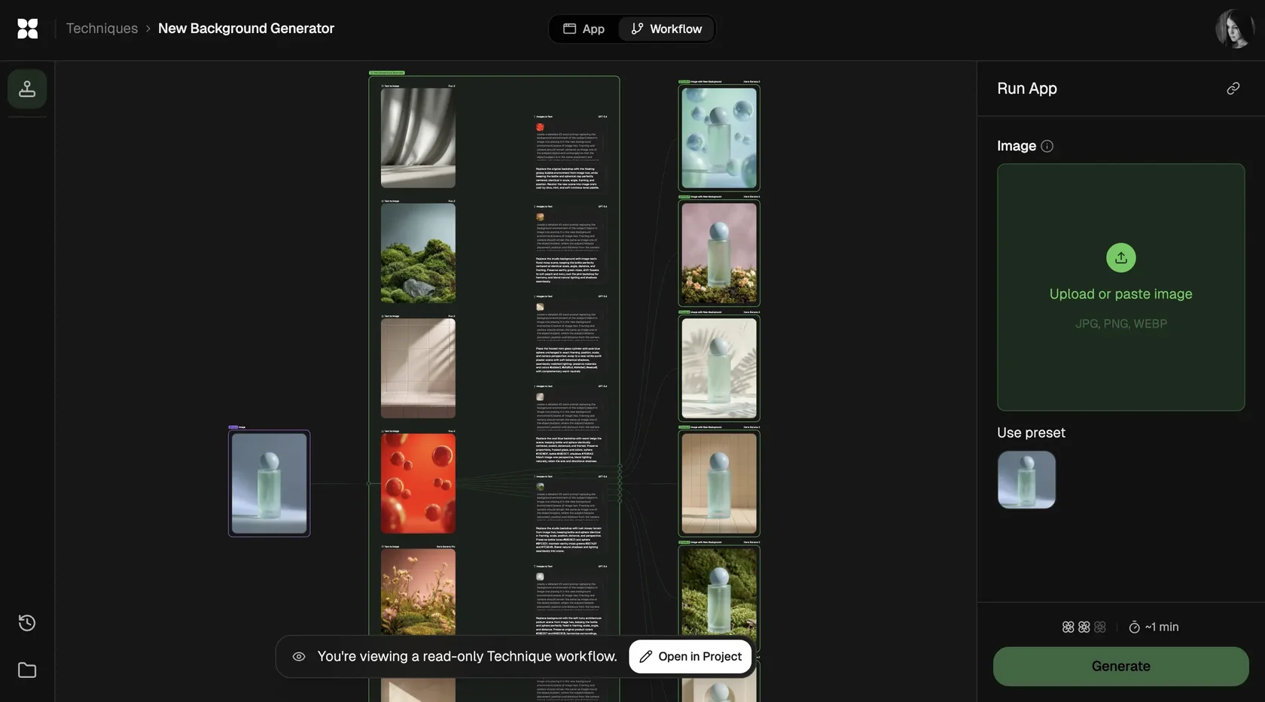The width and height of the screenshot is (1265, 702).
Task: Click the green upload arrow icon
Action: click(x=1120, y=257)
